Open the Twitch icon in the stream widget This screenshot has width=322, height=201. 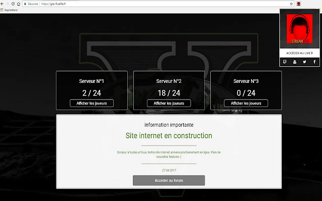tap(285, 62)
